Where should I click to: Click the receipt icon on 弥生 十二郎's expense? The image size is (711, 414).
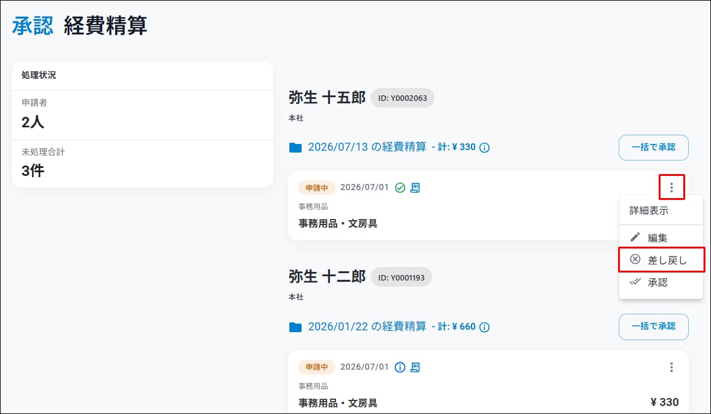(x=415, y=367)
